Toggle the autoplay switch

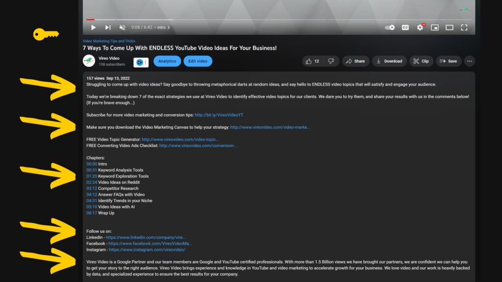point(390,27)
